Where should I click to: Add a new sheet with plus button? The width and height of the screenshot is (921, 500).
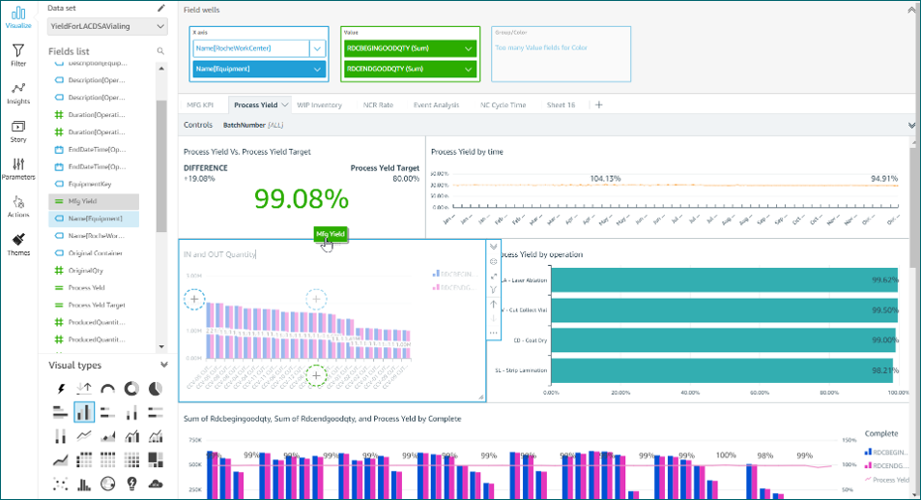598,105
